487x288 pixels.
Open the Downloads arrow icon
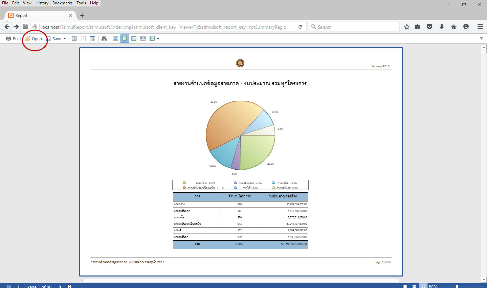click(442, 27)
